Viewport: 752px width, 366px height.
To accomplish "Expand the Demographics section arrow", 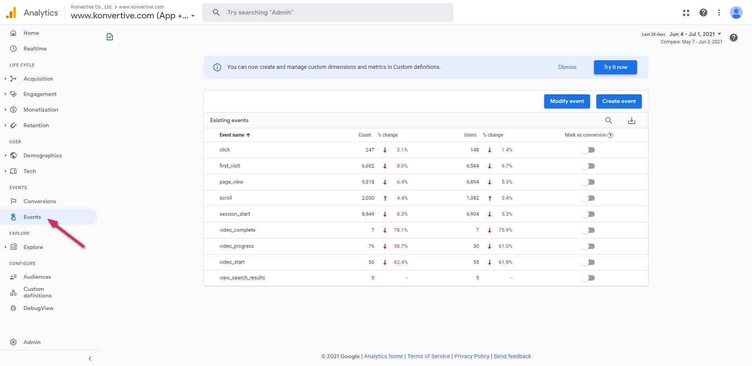I will pyautogui.click(x=5, y=155).
